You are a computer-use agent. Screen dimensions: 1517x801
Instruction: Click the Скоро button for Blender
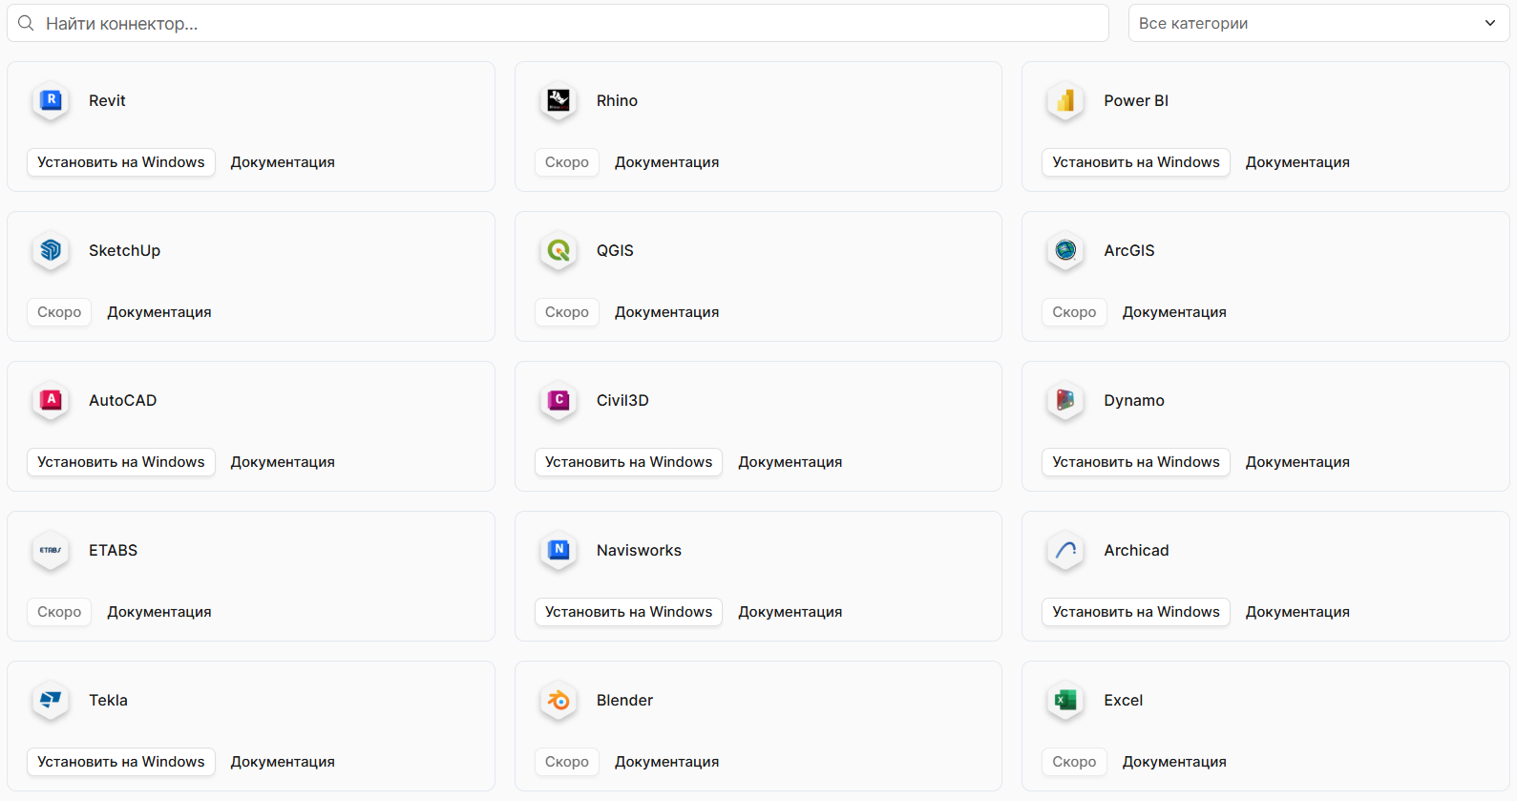coord(567,762)
